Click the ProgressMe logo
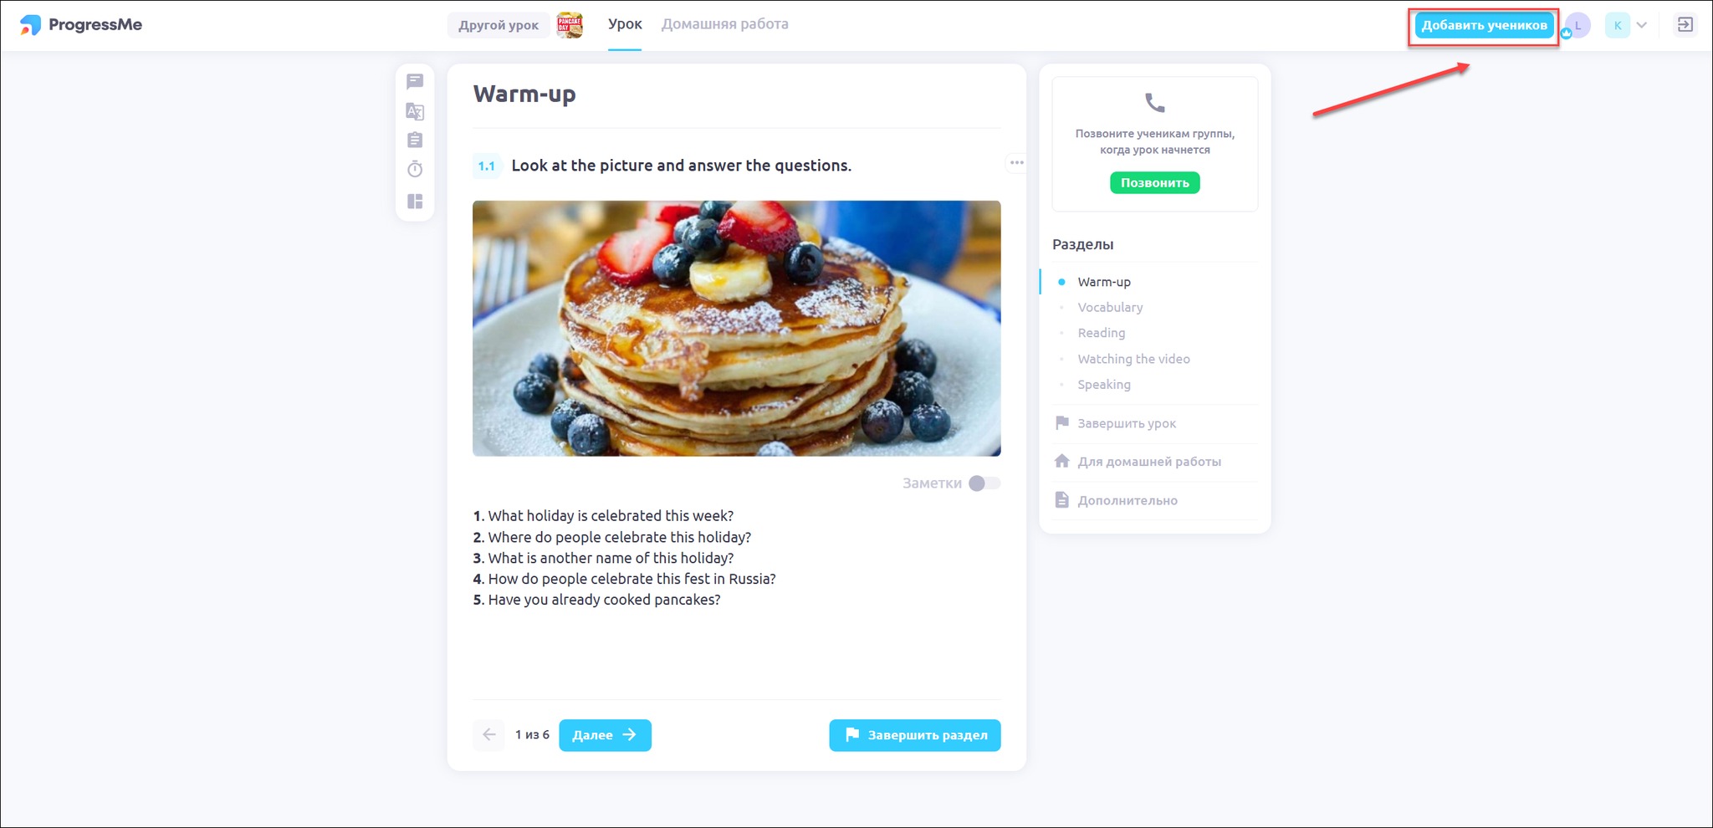The height and width of the screenshot is (828, 1713). click(81, 25)
